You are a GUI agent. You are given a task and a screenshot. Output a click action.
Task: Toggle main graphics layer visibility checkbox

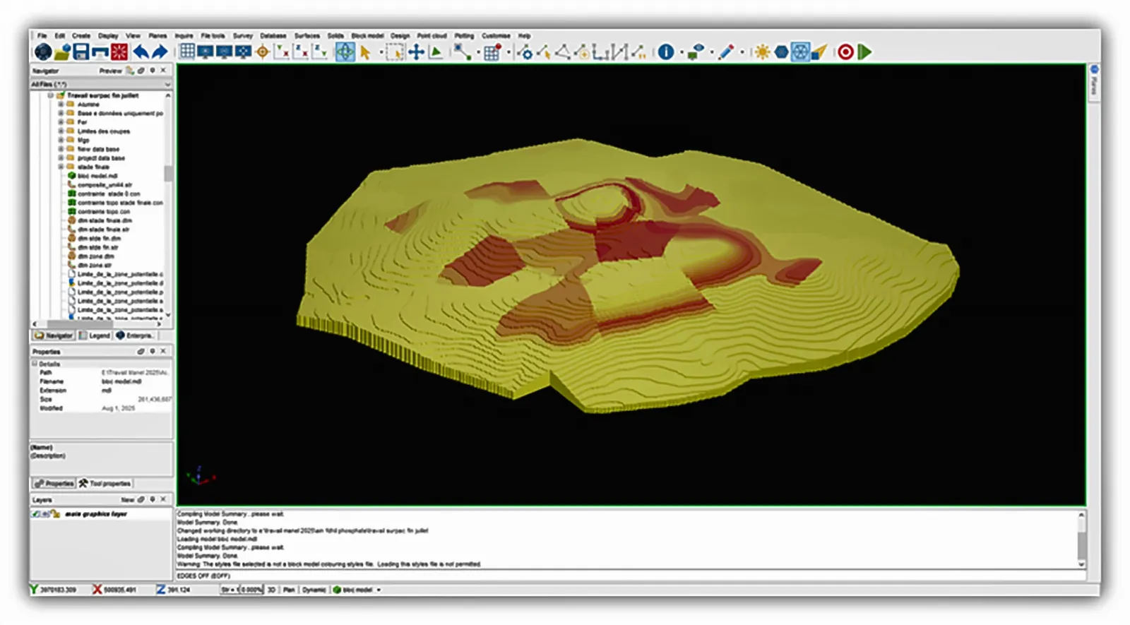click(36, 514)
